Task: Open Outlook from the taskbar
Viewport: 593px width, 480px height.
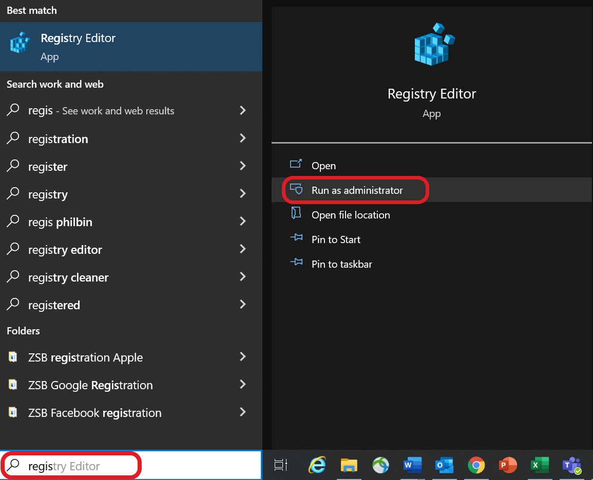Action: pos(444,465)
